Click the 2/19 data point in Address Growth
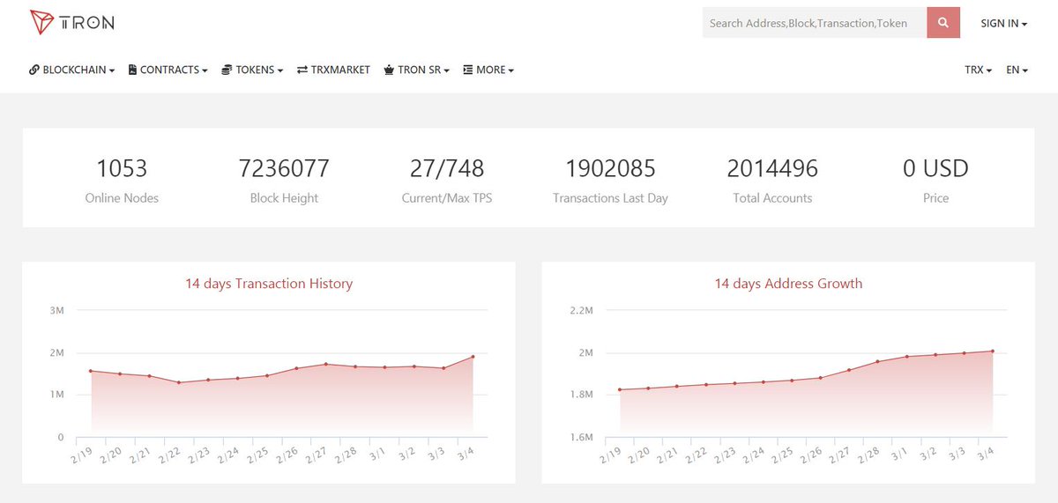 (x=621, y=389)
